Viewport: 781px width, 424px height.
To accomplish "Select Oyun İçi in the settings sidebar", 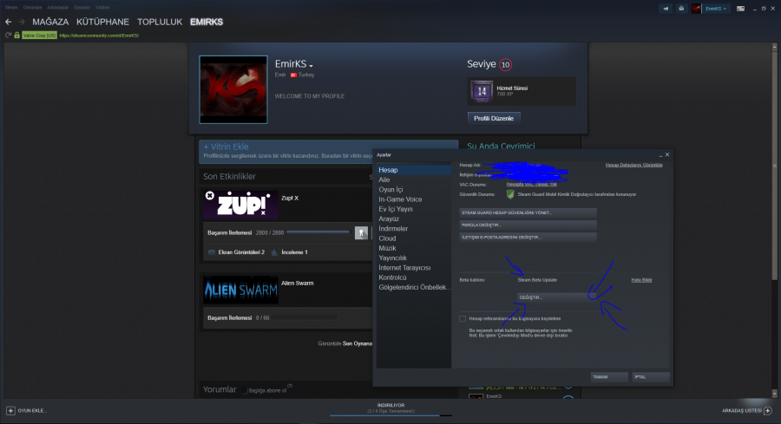I will [414, 189].
